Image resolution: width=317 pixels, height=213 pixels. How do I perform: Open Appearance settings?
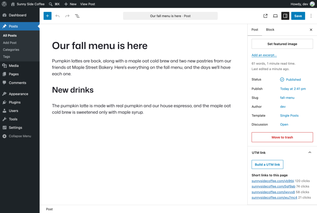(18, 94)
